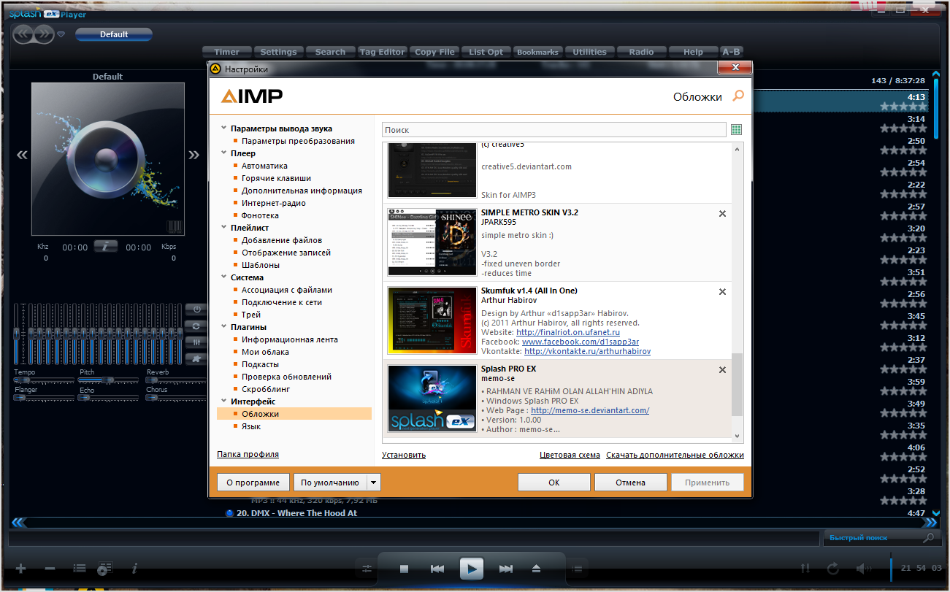
Task: Open equalizer presets sliders button
Action: [196, 342]
